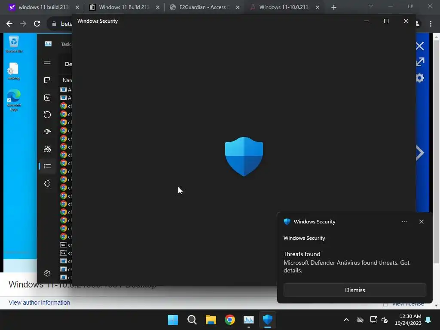Go forward in browser
The width and height of the screenshot is (440, 330).
[x=23, y=24]
